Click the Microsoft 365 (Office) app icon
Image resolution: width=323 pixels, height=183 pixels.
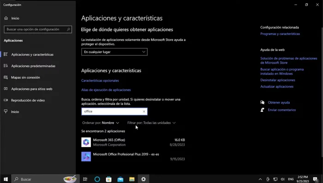point(86,142)
